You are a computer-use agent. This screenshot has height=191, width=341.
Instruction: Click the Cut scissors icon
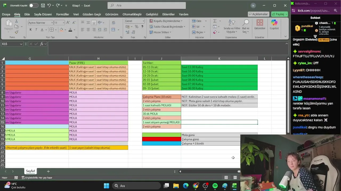pyautogui.click(x=17, y=21)
